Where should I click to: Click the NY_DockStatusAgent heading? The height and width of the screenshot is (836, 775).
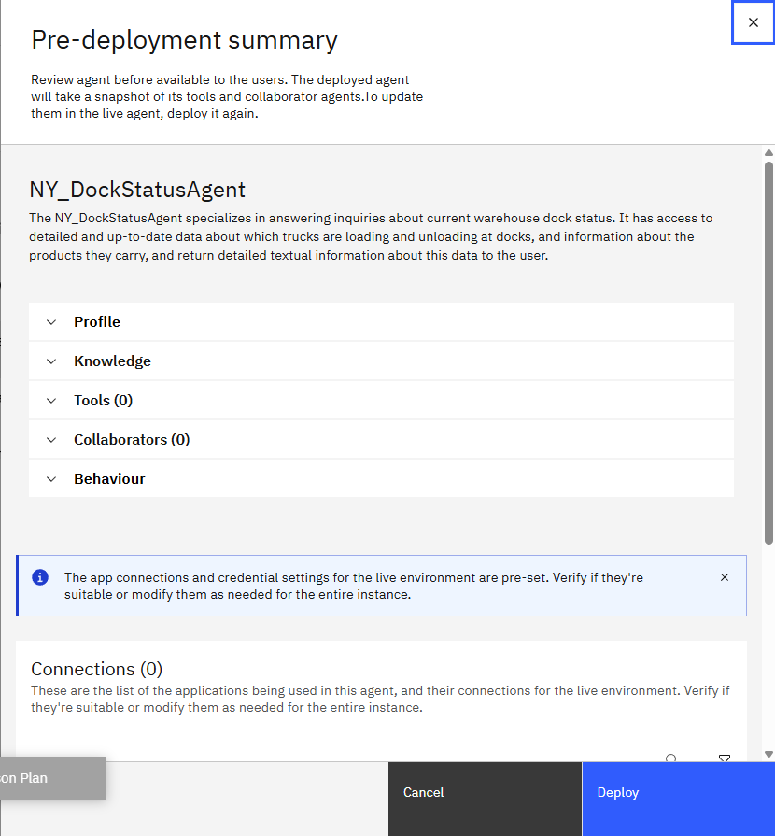[x=137, y=190]
